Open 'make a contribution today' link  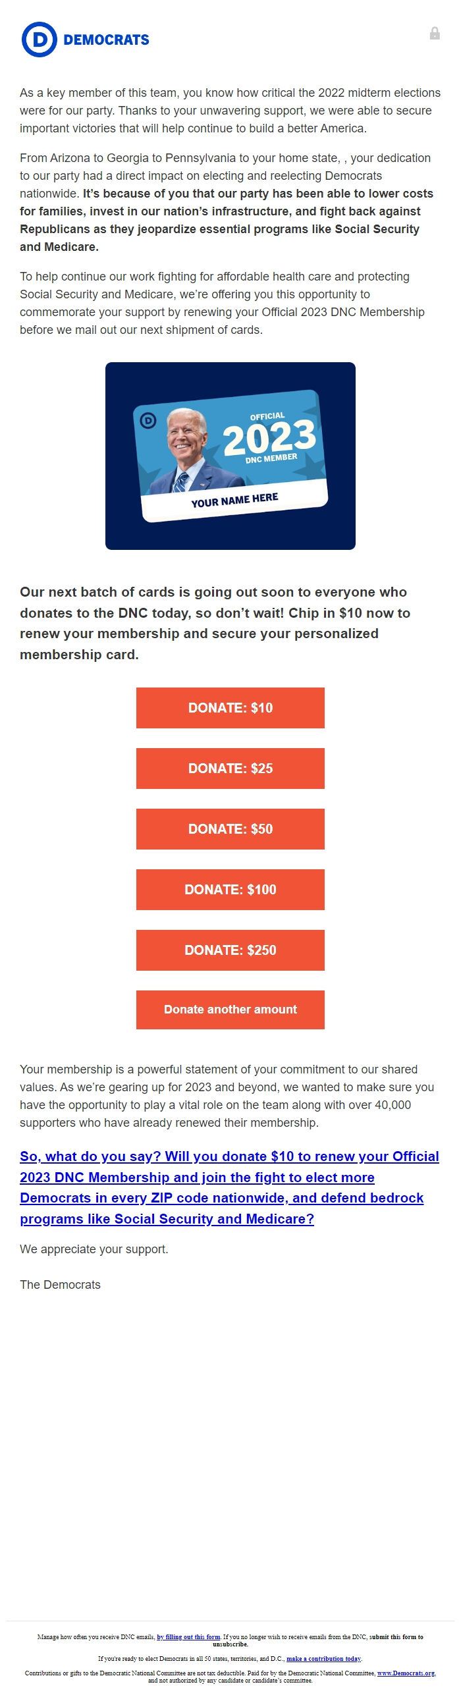(x=324, y=1658)
